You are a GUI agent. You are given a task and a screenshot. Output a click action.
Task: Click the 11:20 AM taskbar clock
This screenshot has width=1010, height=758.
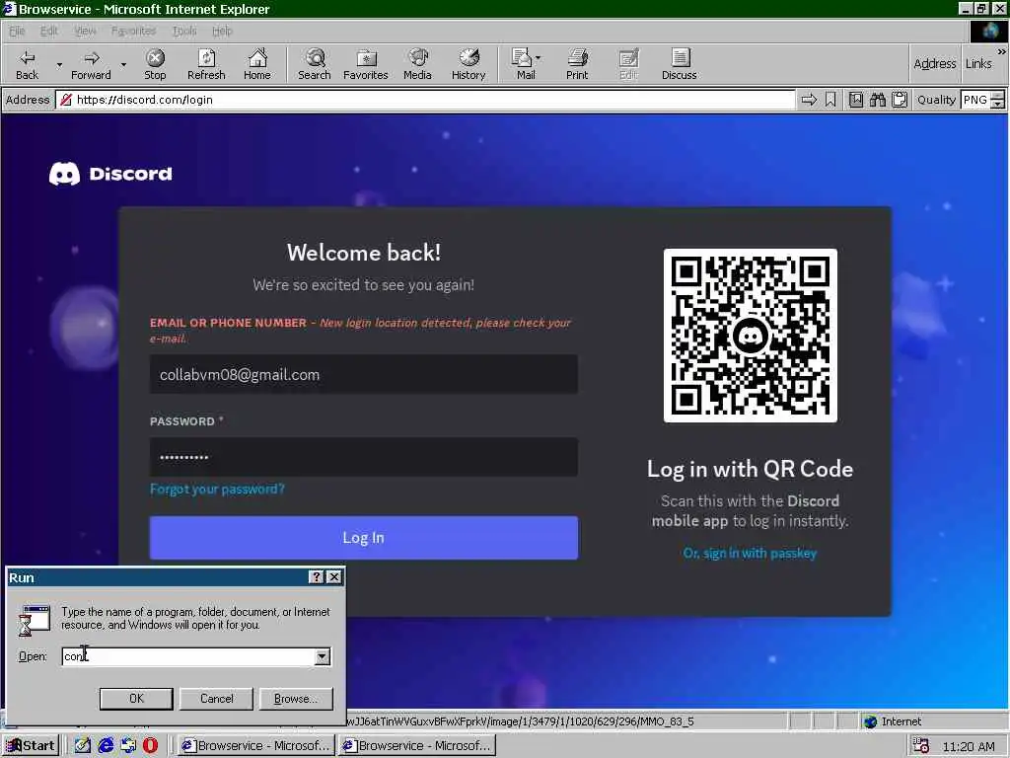click(969, 746)
